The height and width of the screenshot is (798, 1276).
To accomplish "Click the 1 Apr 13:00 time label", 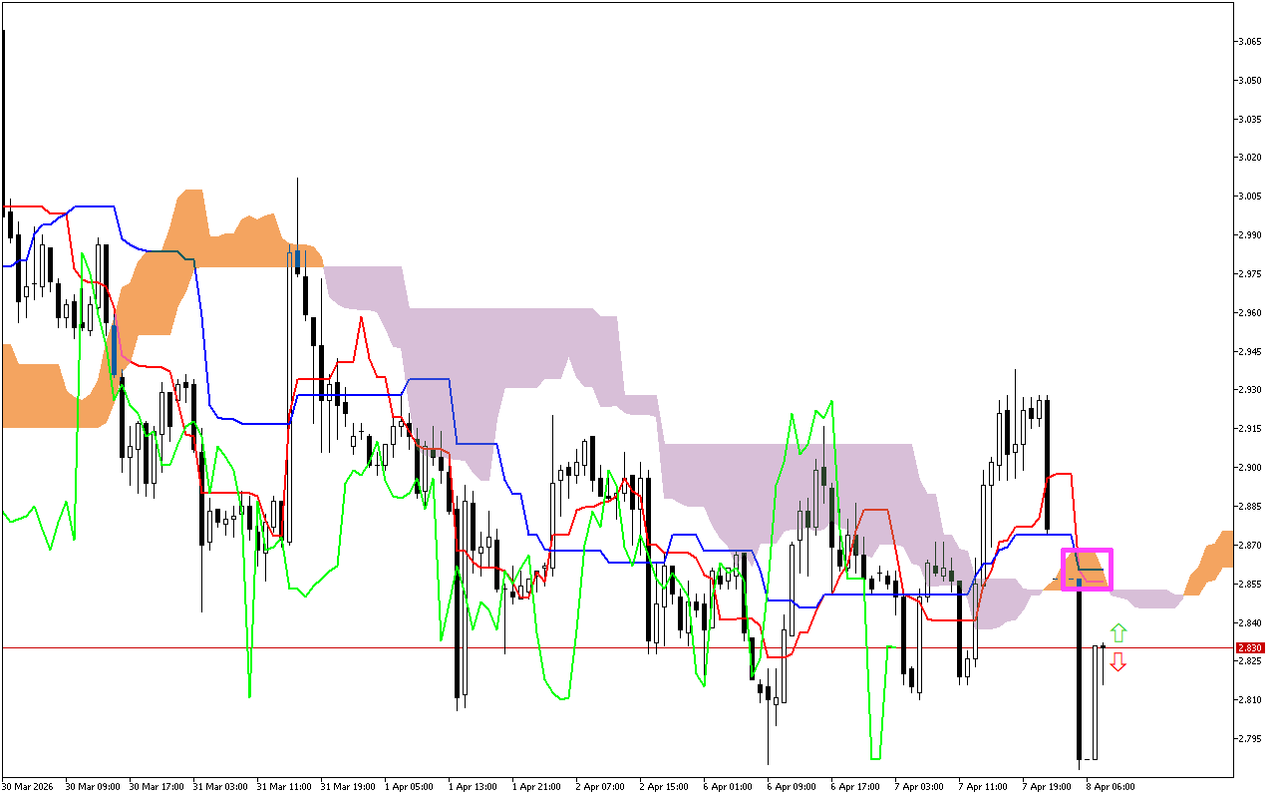I will click(473, 786).
